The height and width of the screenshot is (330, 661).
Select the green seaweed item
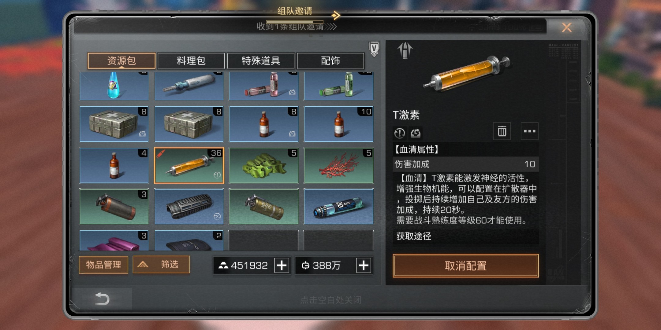pyautogui.click(x=264, y=165)
